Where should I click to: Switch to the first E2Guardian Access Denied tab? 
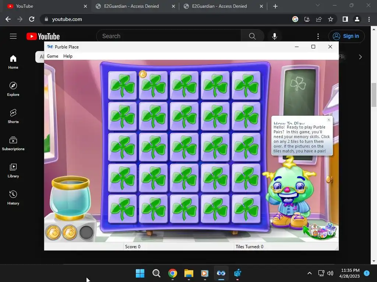coord(135,6)
